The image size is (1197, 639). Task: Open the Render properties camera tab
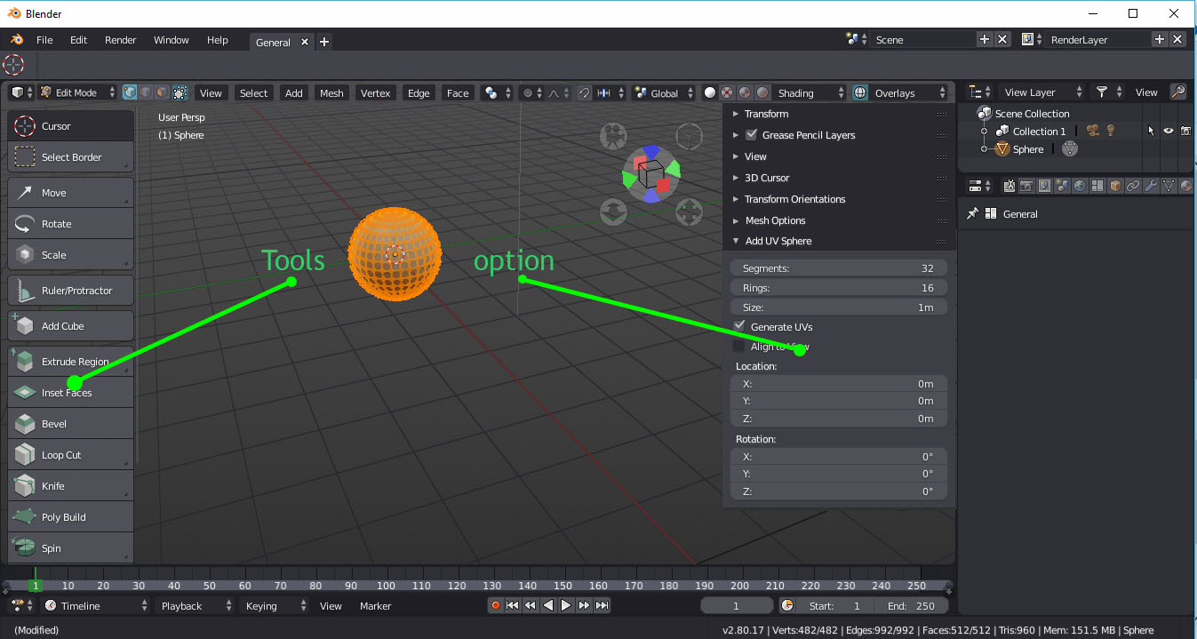tap(1026, 186)
